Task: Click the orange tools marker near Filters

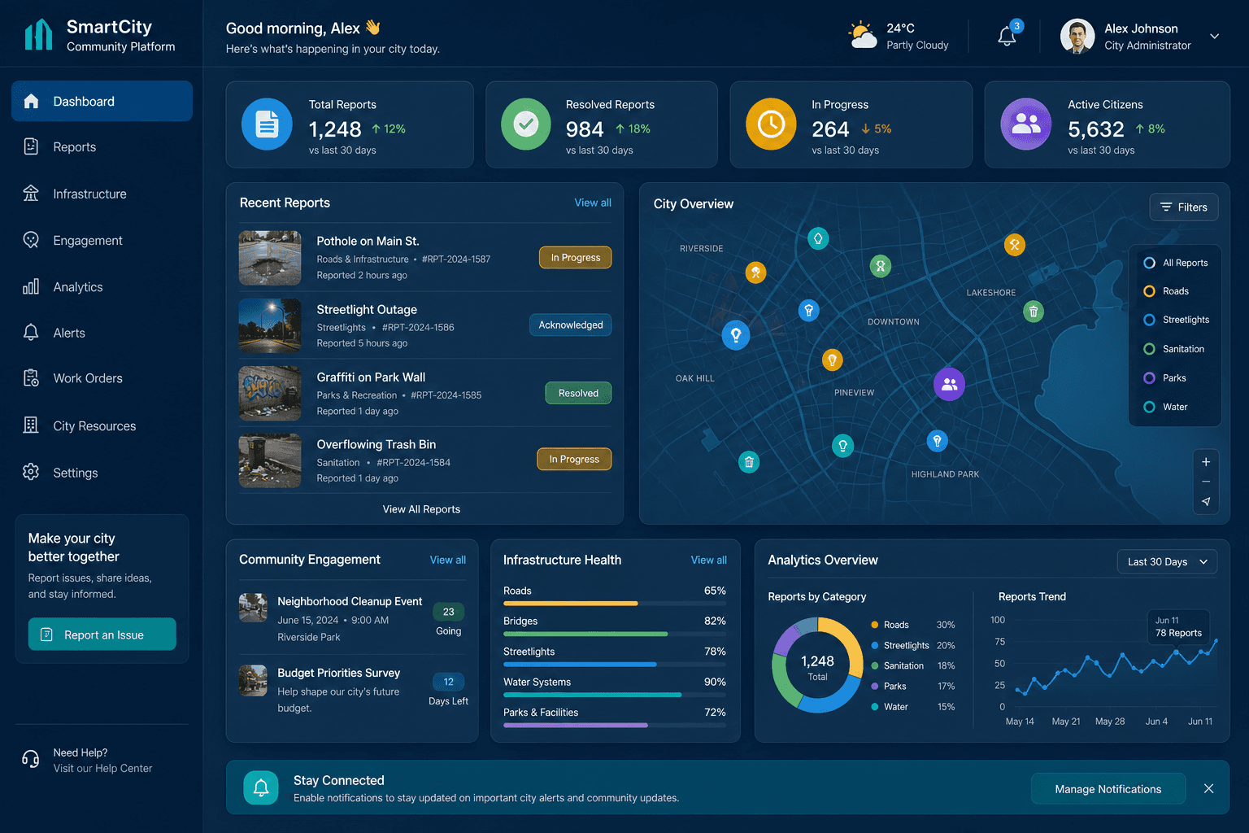Action: pyautogui.click(x=1014, y=244)
